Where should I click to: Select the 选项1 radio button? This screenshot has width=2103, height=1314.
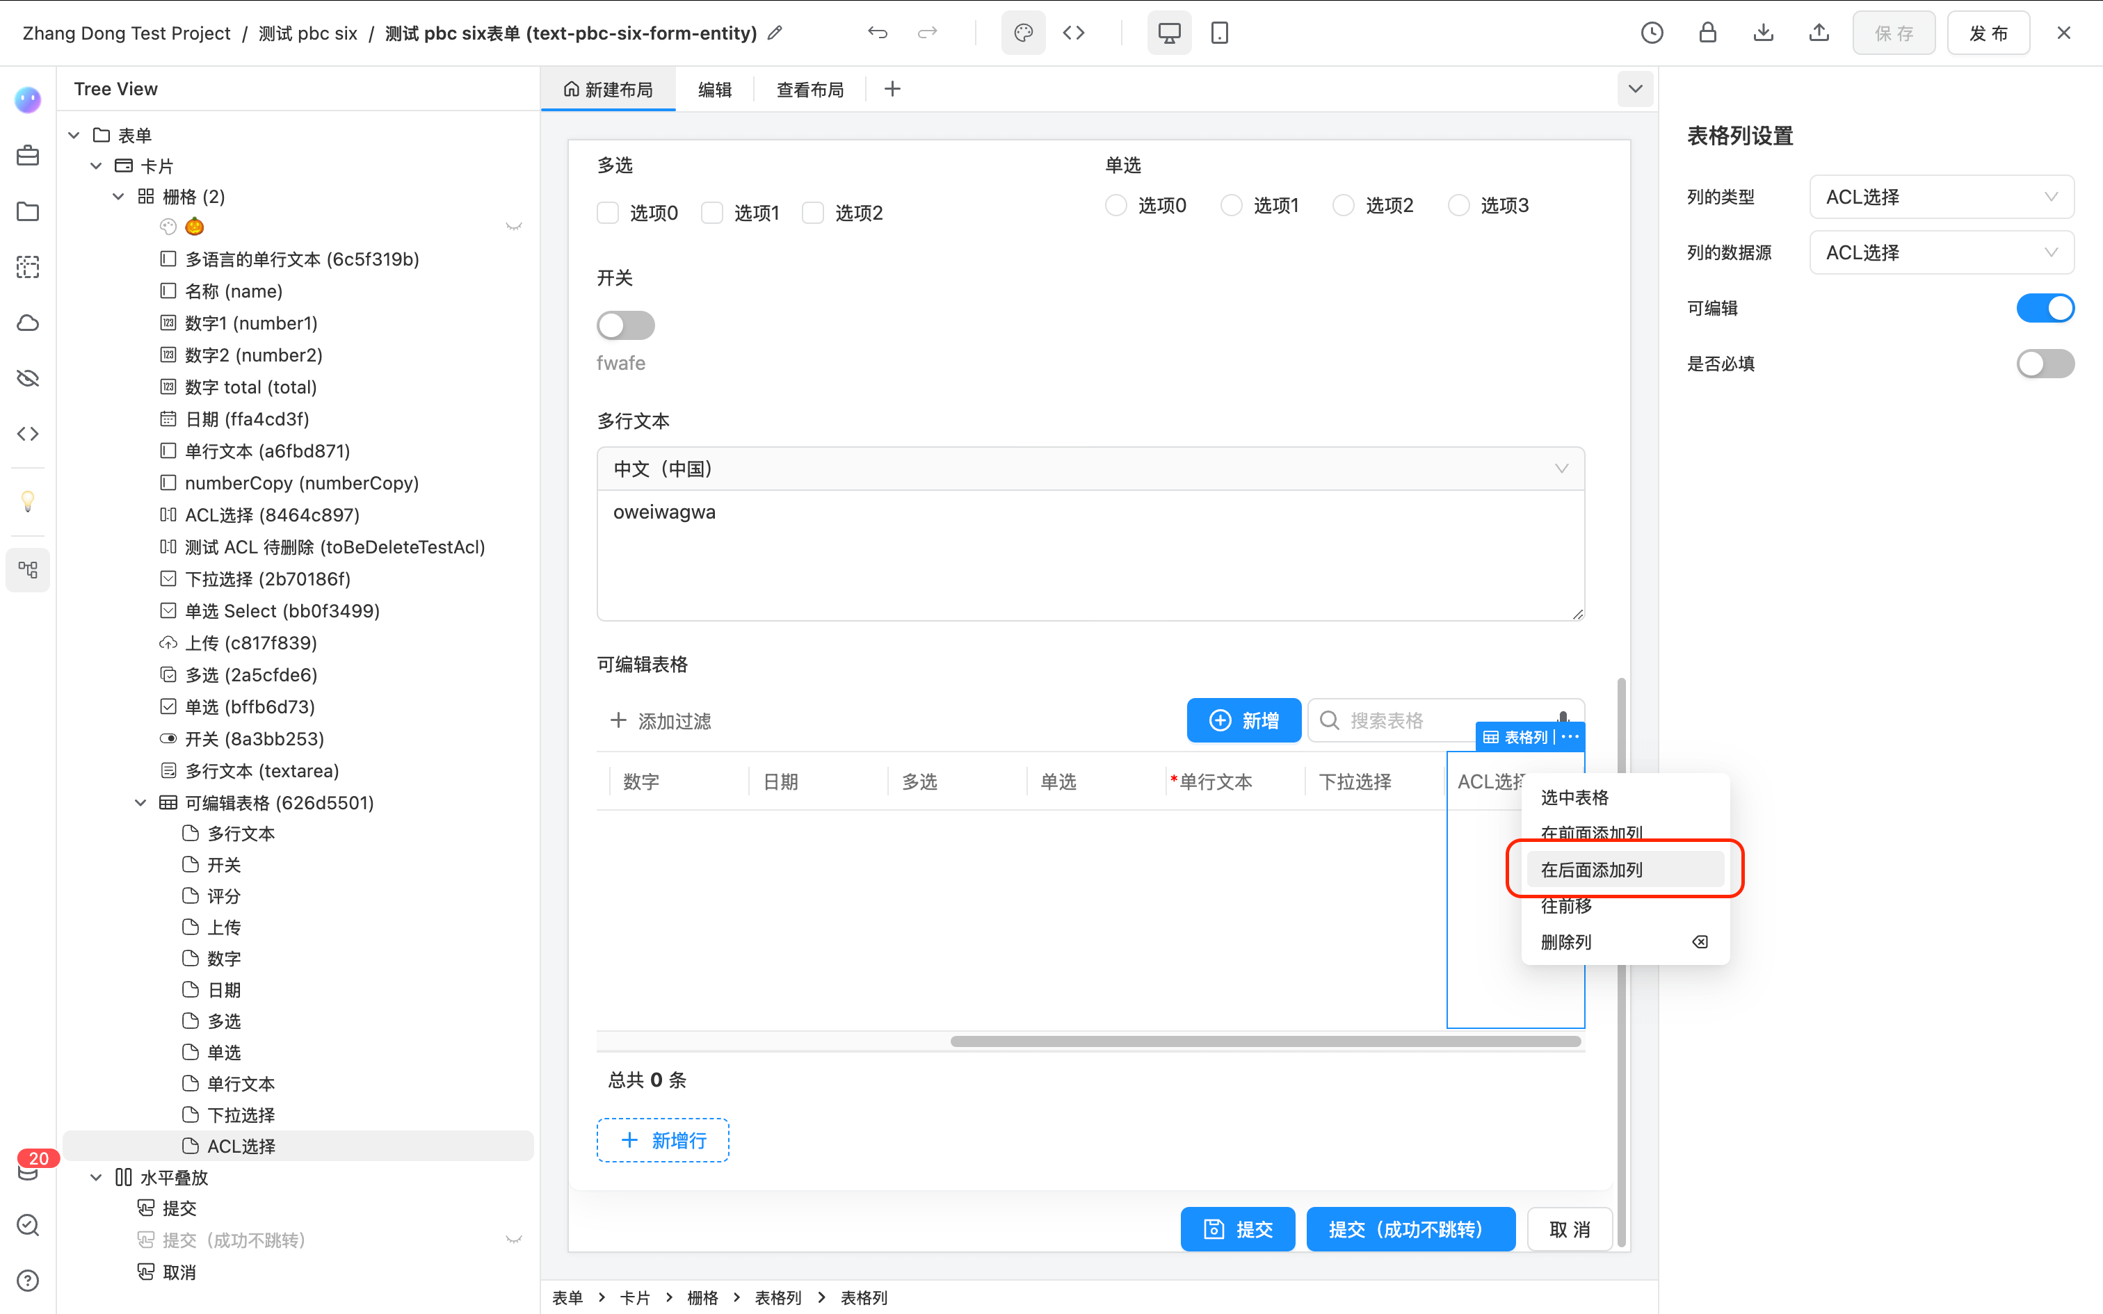(1232, 205)
